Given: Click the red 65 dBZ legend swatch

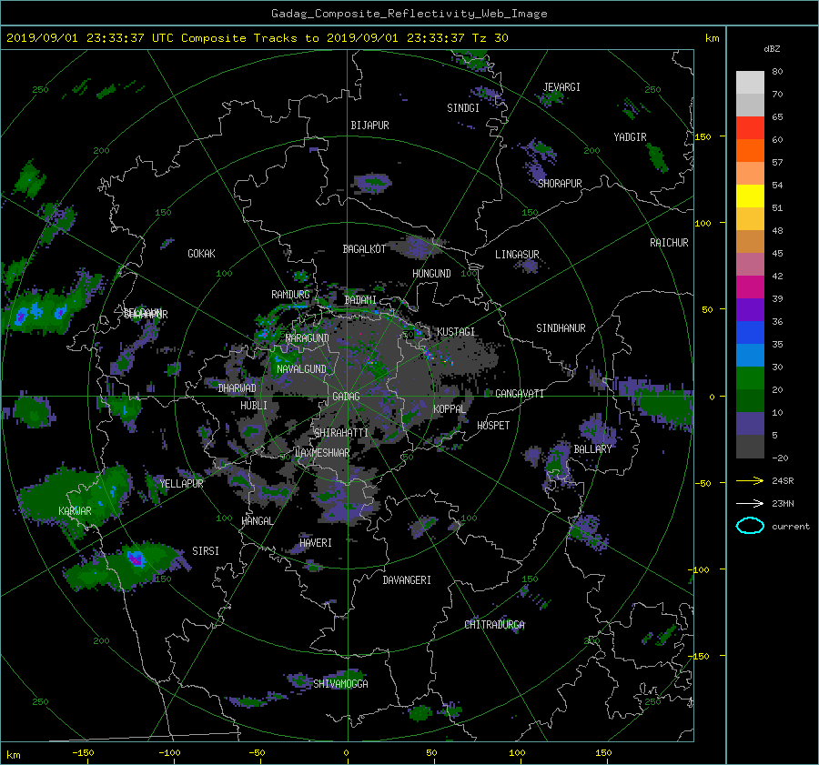Looking at the screenshot, I should [x=750, y=127].
